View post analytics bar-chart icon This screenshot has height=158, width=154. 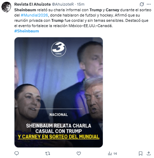point(110,153)
